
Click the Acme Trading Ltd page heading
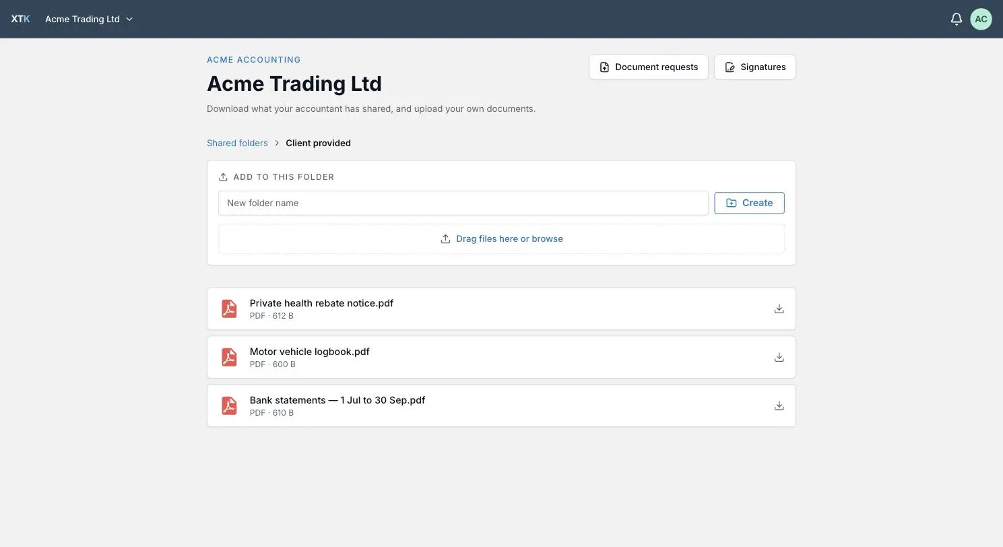click(294, 84)
